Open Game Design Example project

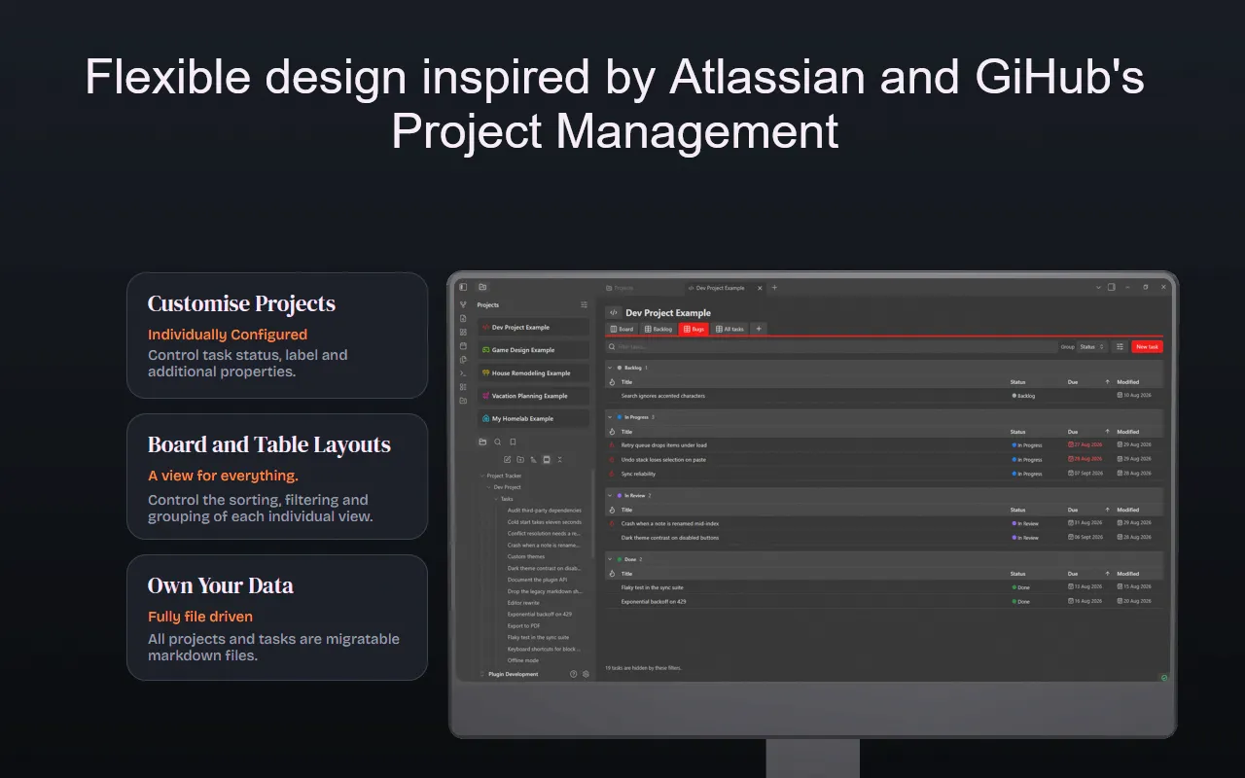[x=533, y=350]
